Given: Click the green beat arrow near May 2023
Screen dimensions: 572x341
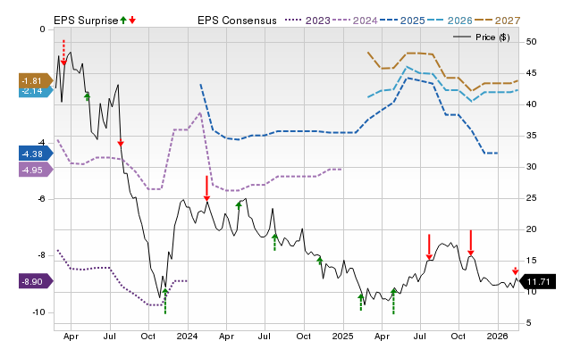Looking at the screenshot, I should (x=87, y=96).
